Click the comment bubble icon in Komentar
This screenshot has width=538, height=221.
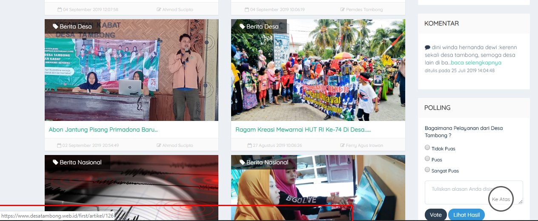click(x=427, y=47)
